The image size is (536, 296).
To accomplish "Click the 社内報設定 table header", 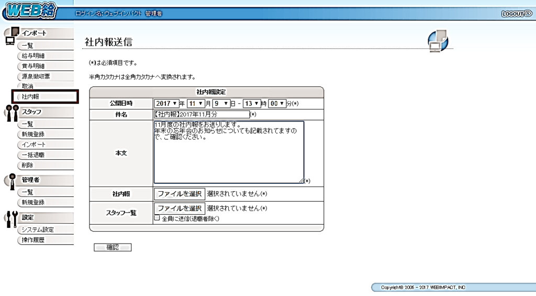I will 206,92.
